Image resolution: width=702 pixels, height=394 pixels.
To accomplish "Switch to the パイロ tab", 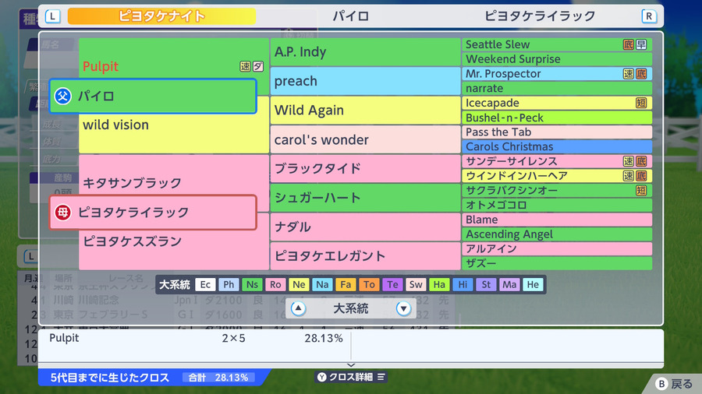I will point(350,16).
